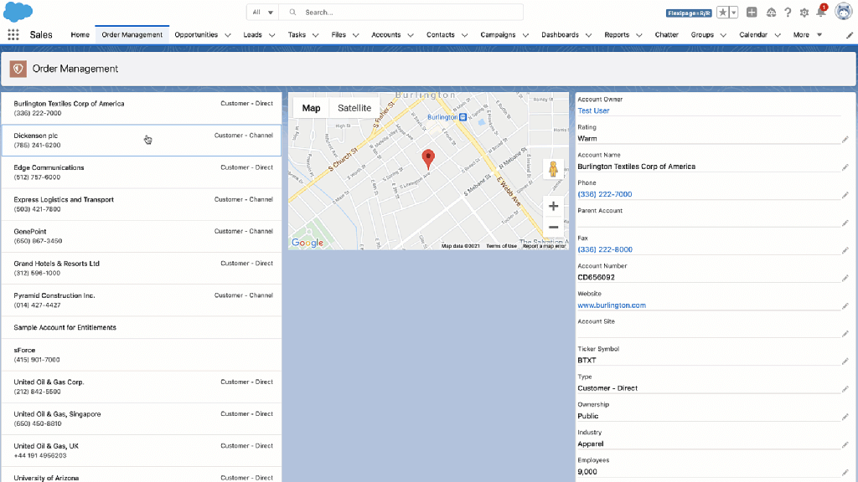Select the Map view button
The height and width of the screenshot is (482, 858).
coord(311,108)
